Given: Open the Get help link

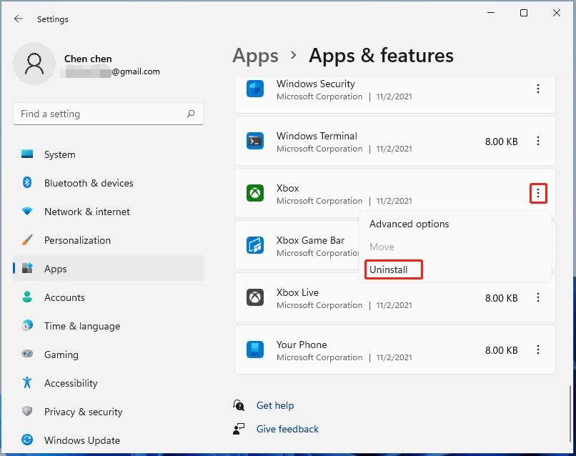Looking at the screenshot, I should coord(274,405).
